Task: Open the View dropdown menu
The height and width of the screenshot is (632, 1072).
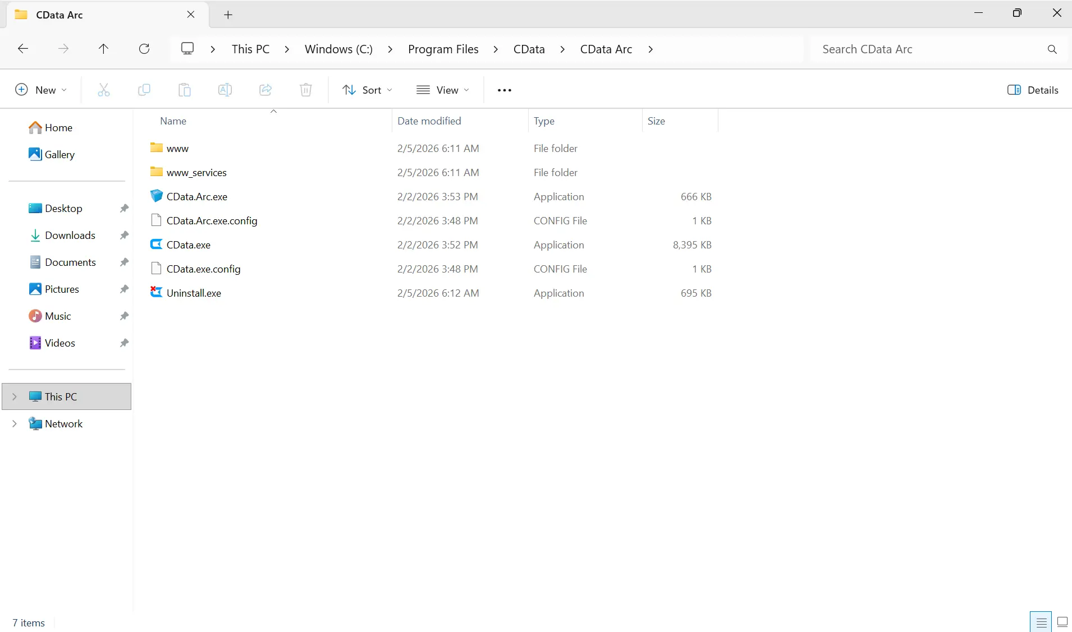Action: pos(443,90)
